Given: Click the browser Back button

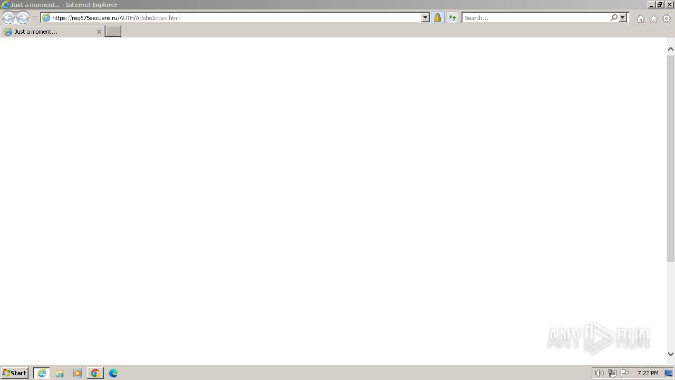Looking at the screenshot, I should [8, 17].
